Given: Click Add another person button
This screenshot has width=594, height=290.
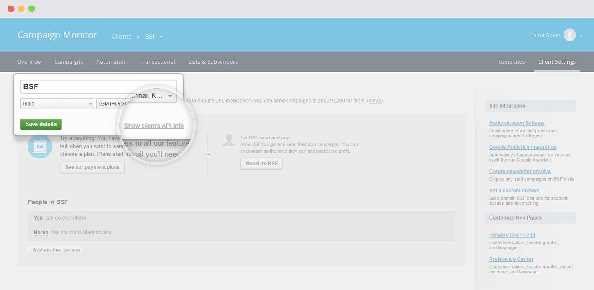Looking at the screenshot, I should (x=56, y=250).
